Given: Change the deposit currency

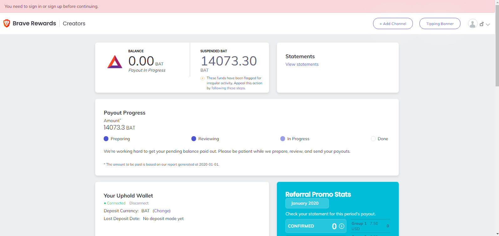Looking at the screenshot, I should point(162,211).
